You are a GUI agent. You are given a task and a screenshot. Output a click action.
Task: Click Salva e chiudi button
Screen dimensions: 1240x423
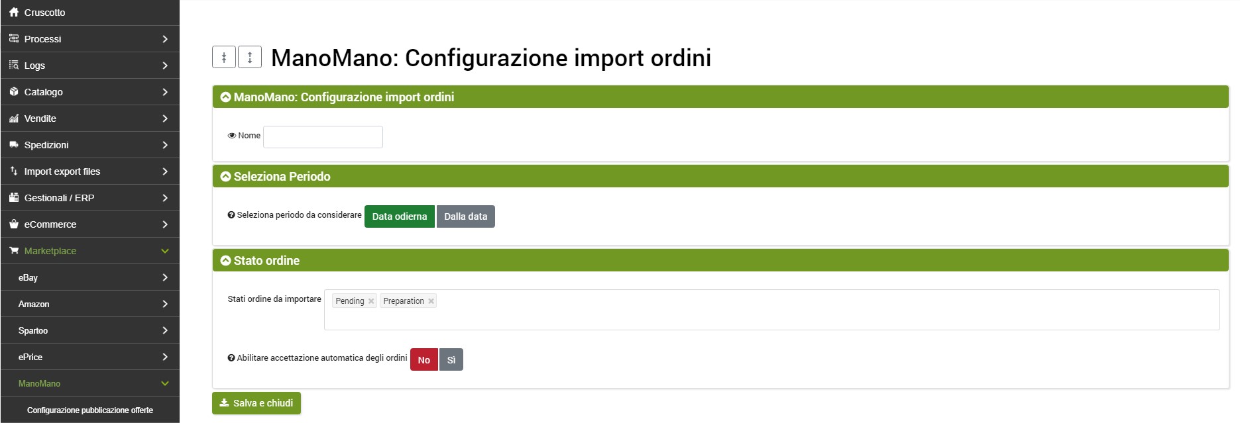256,403
